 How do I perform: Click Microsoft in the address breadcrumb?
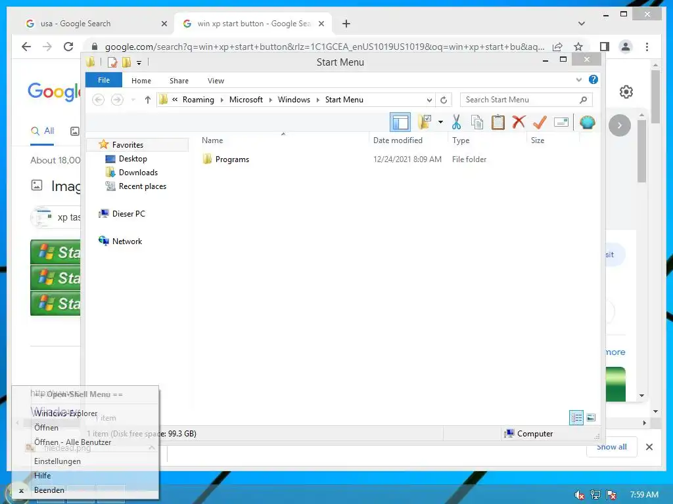click(x=246, y=100)
